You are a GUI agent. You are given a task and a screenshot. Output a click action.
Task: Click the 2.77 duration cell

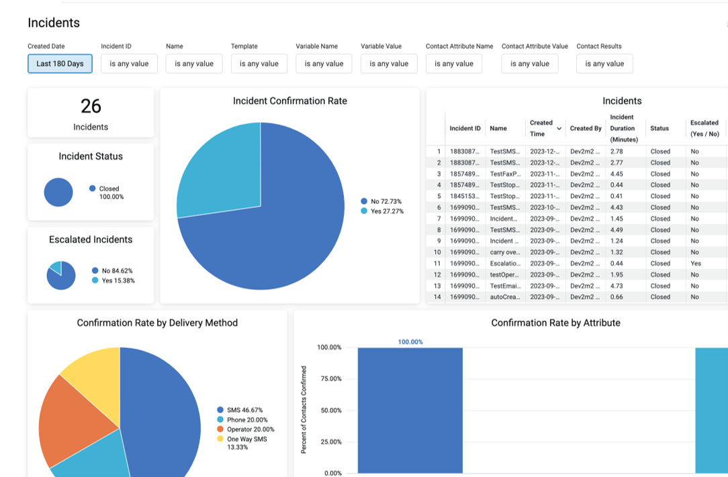pyautogui.click(x=617, y=163)
